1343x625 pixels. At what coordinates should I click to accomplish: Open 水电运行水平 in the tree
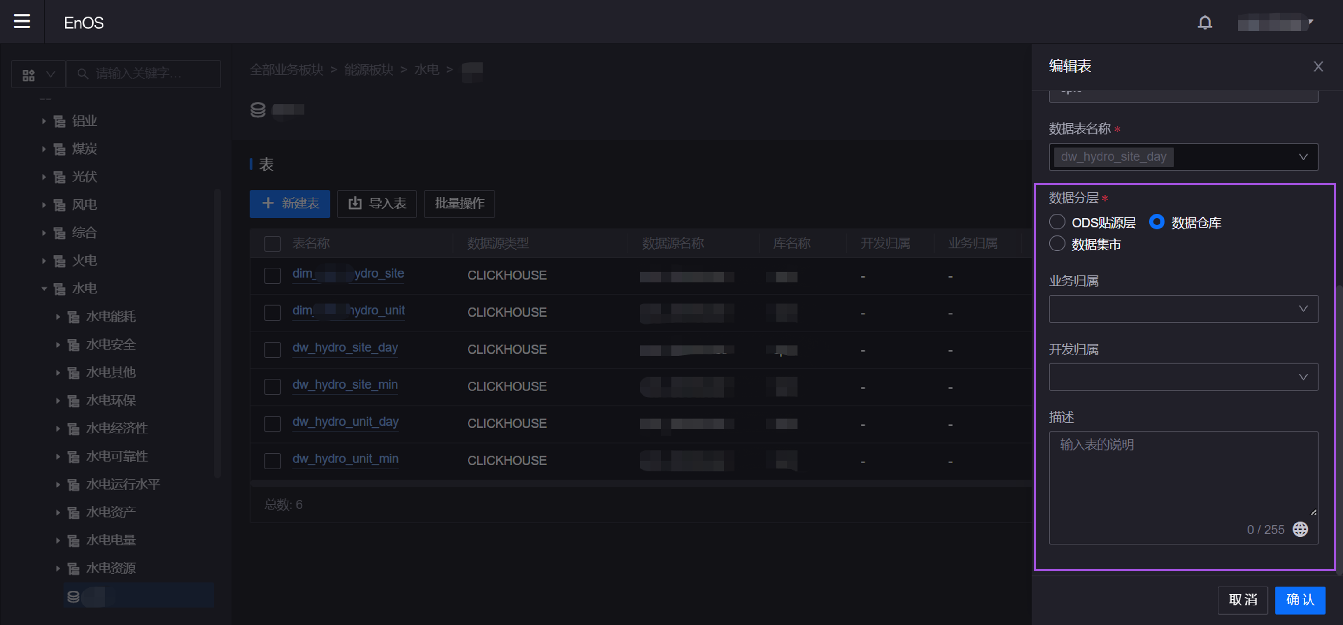pyautogui.click(x=123, y=485)
